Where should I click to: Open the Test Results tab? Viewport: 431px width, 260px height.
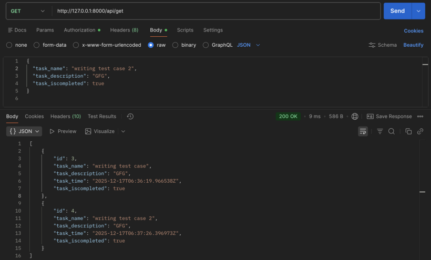pos(102,117)
